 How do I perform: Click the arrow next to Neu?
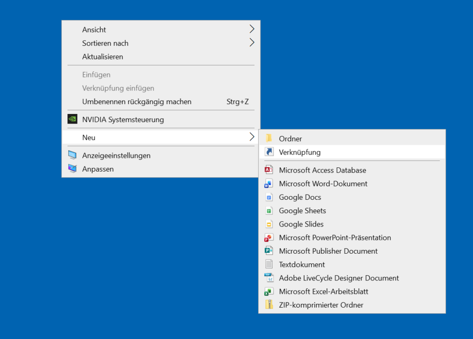click(252, 137)
